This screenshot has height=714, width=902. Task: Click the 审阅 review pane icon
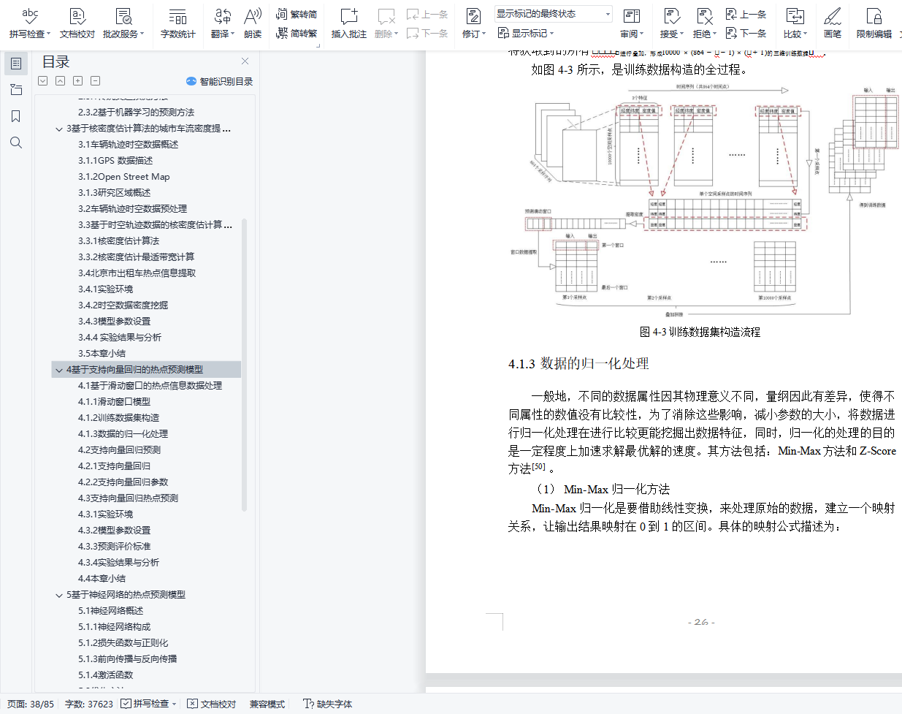(x=632, y=17)
